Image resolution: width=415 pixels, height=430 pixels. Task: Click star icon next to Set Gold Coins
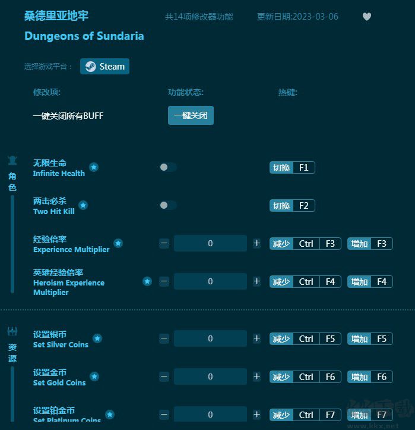coord(94,376)
